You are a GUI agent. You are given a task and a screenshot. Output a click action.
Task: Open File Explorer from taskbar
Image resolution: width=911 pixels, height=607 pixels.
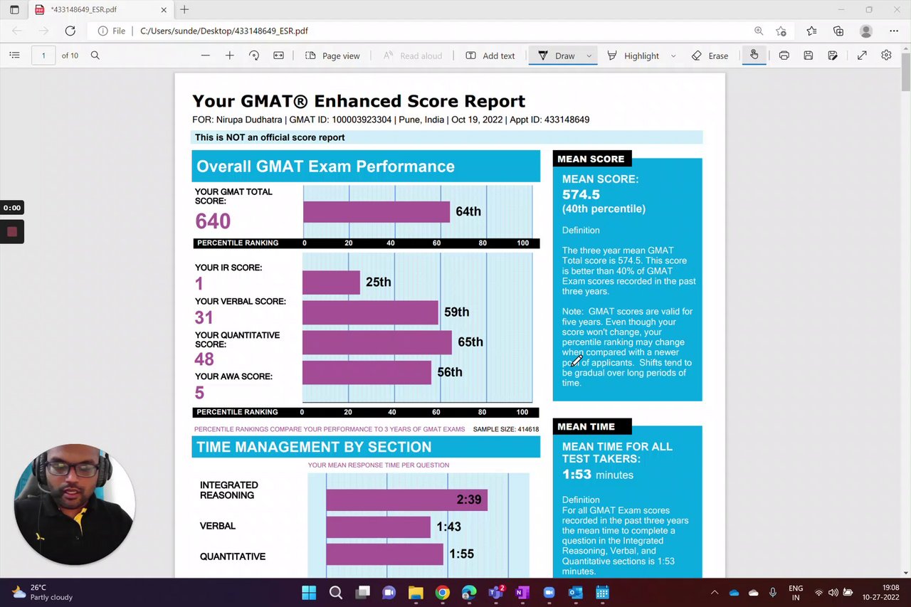click(x=416, y=592)
